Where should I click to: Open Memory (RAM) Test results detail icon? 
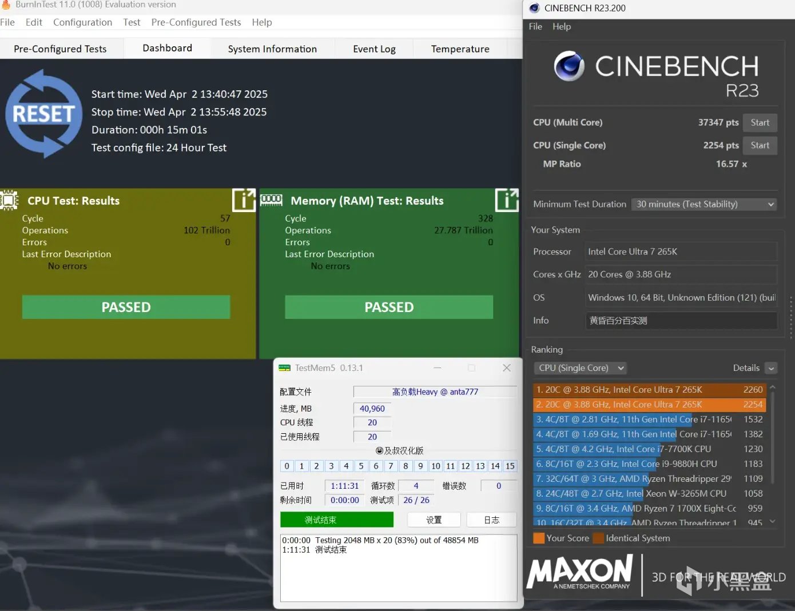(507, 200)
